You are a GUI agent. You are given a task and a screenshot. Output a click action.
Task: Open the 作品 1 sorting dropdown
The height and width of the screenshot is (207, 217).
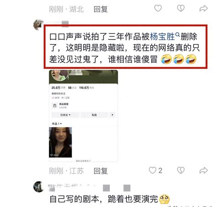point(57,124)
